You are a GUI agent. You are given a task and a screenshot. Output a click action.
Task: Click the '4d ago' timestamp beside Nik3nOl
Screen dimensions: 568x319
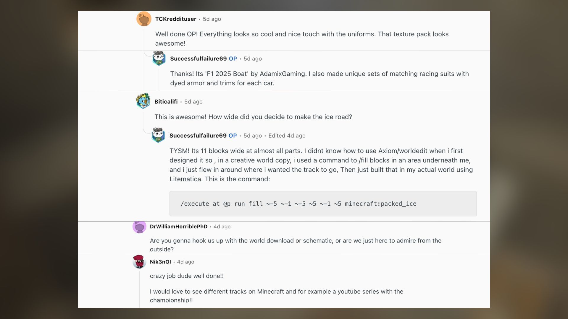point(185,262)
